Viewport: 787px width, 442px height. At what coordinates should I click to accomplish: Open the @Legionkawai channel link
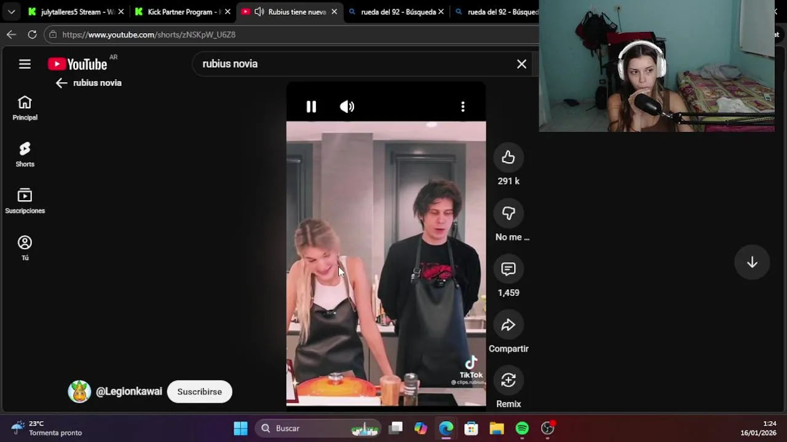pos(129,392)
